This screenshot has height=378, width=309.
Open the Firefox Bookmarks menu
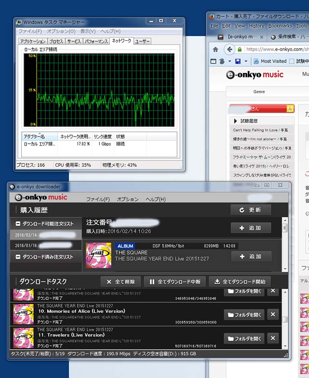point(280,26)
